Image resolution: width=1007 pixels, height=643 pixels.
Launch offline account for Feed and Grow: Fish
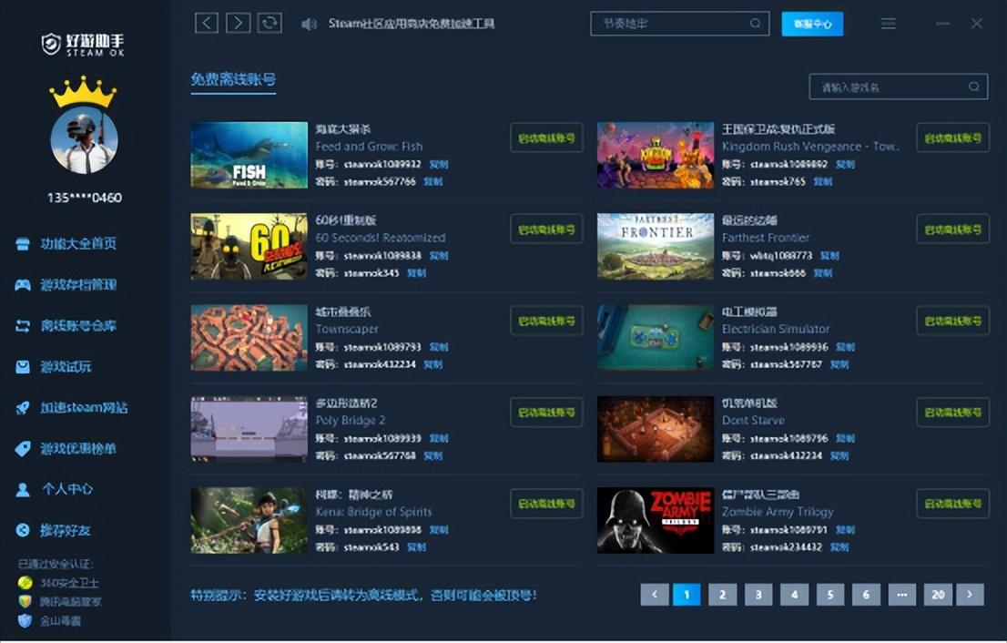546,138
